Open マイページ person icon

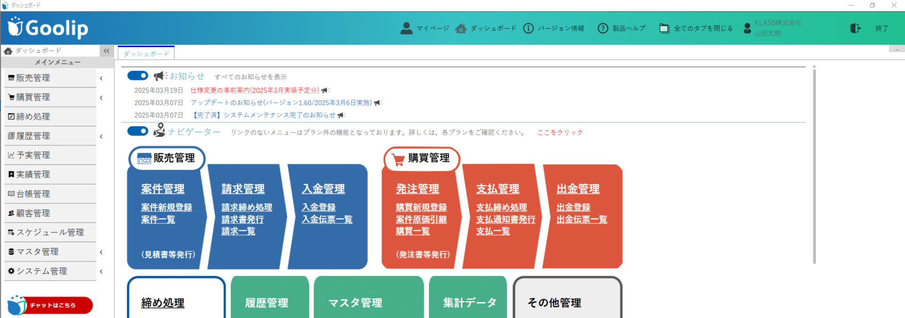point(406,28)
